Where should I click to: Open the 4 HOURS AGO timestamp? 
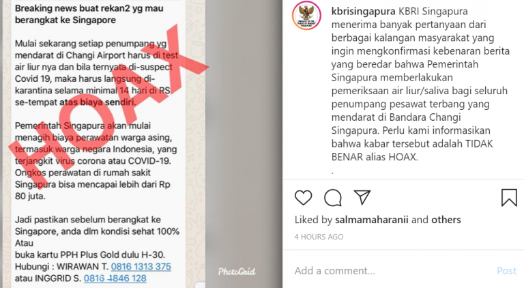pyautogui.click(x=319, y=237)
